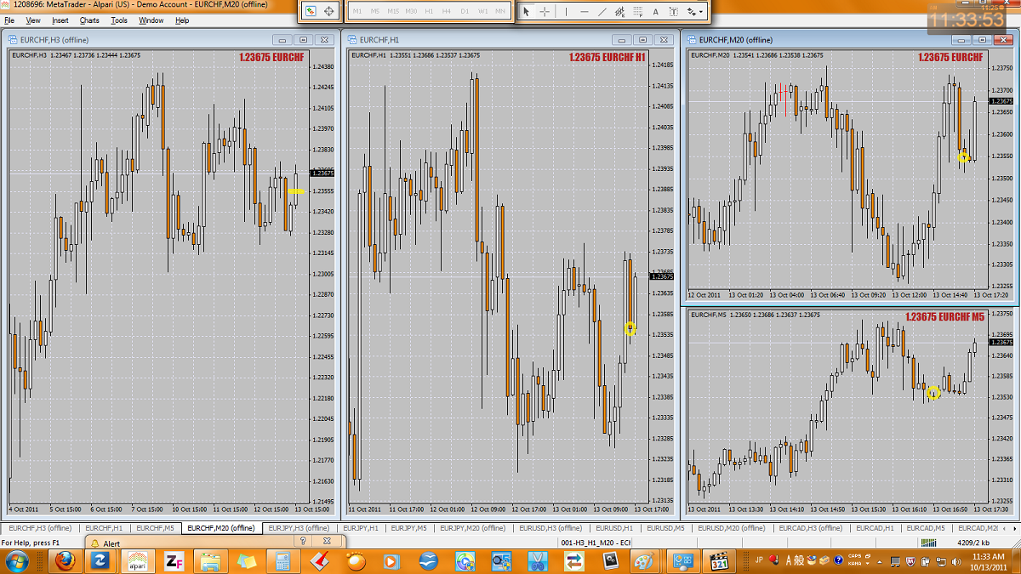Open the Tools menu

pos(119,20)
